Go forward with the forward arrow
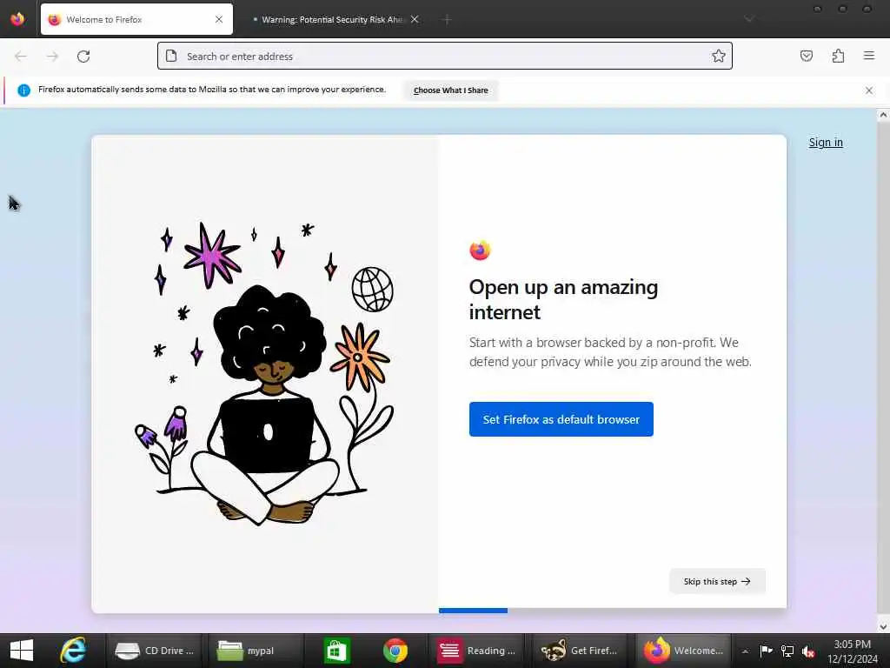This screenshot has height=668, width=890. tap(53, 57)
